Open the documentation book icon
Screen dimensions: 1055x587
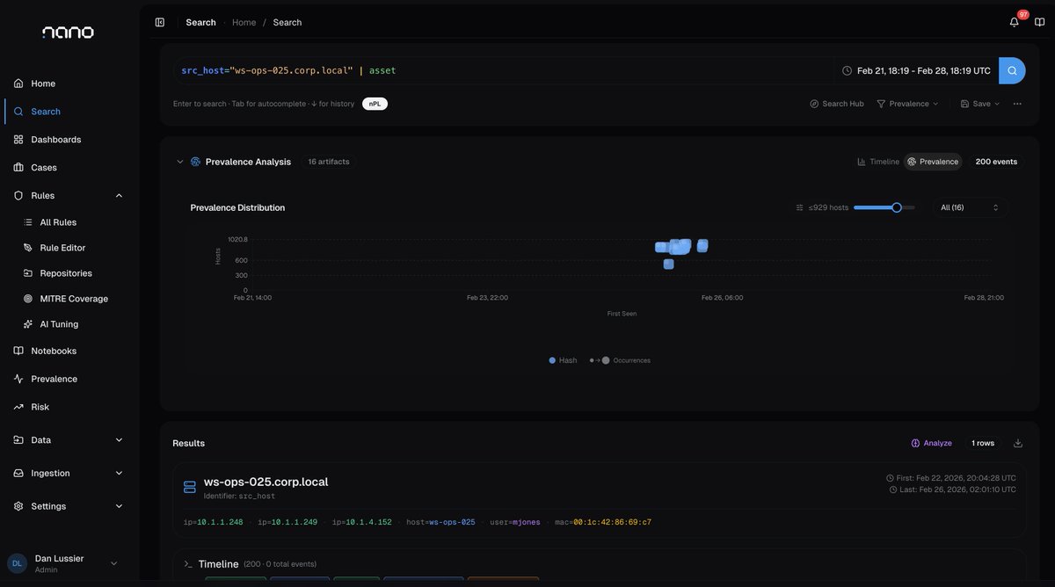(x=1040, y=22)
